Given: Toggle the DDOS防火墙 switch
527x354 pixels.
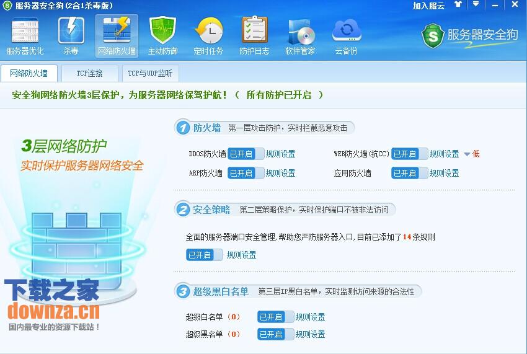Looking at the screenshot, I should [x=246, y=154].
